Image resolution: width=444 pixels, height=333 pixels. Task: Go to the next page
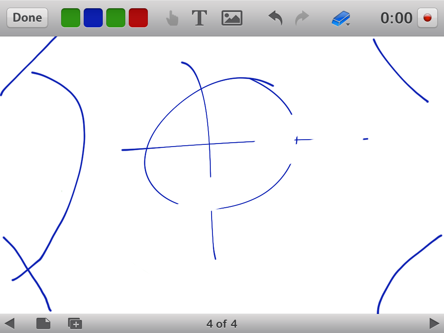pos(434,323)
